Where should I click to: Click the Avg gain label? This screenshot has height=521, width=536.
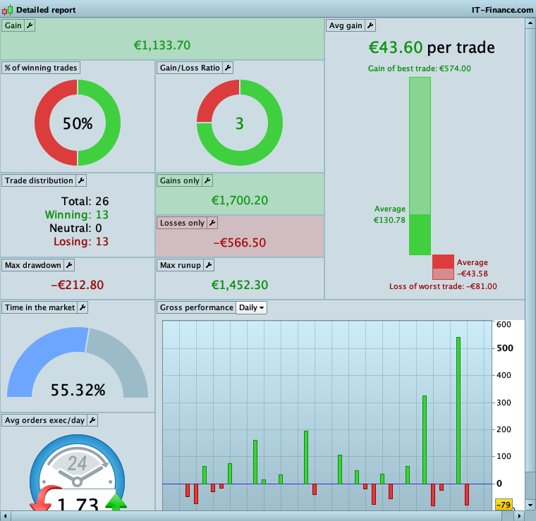(346, 25)
